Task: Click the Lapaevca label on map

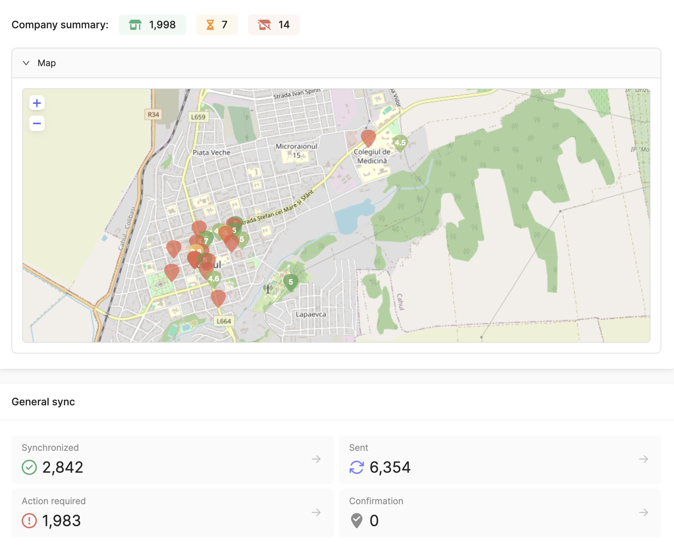Action: 311,314
